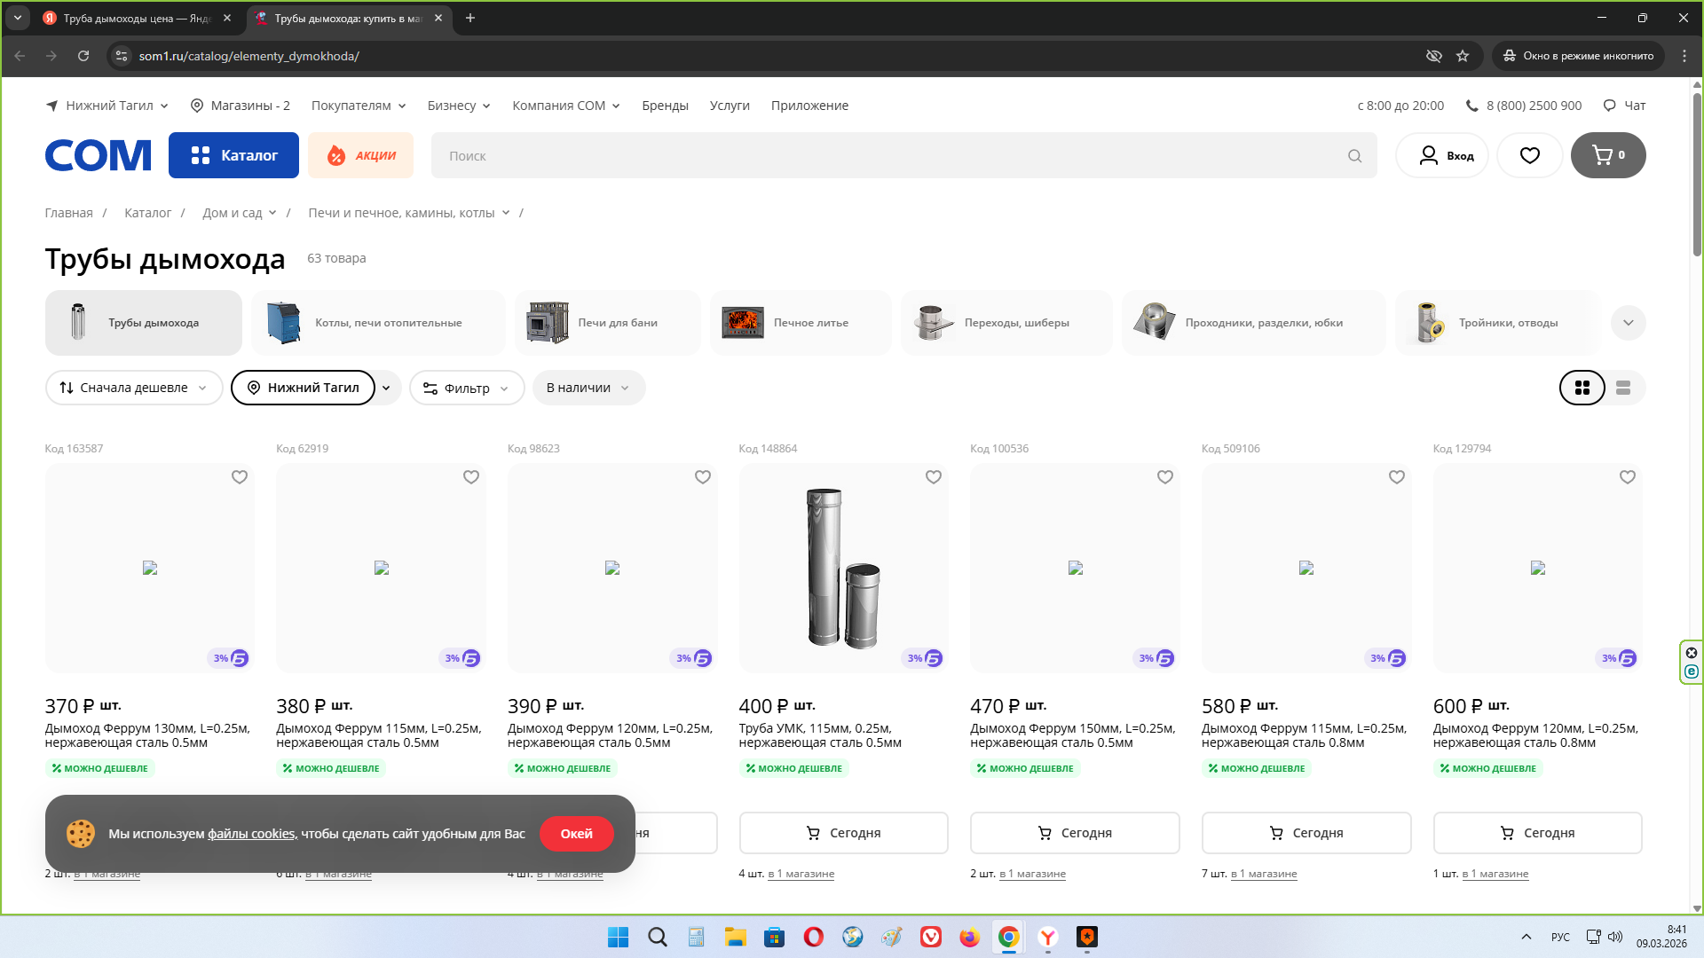Open the favorites heart in header
The height and width of the screenshot is (958, 1704).
[x=1529, y=155]
